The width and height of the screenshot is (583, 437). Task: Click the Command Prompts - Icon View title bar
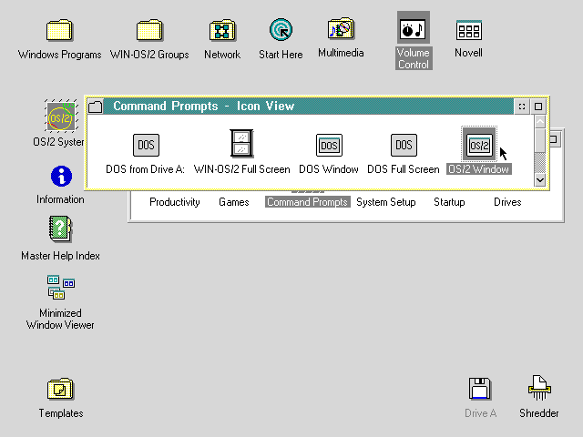309,107
